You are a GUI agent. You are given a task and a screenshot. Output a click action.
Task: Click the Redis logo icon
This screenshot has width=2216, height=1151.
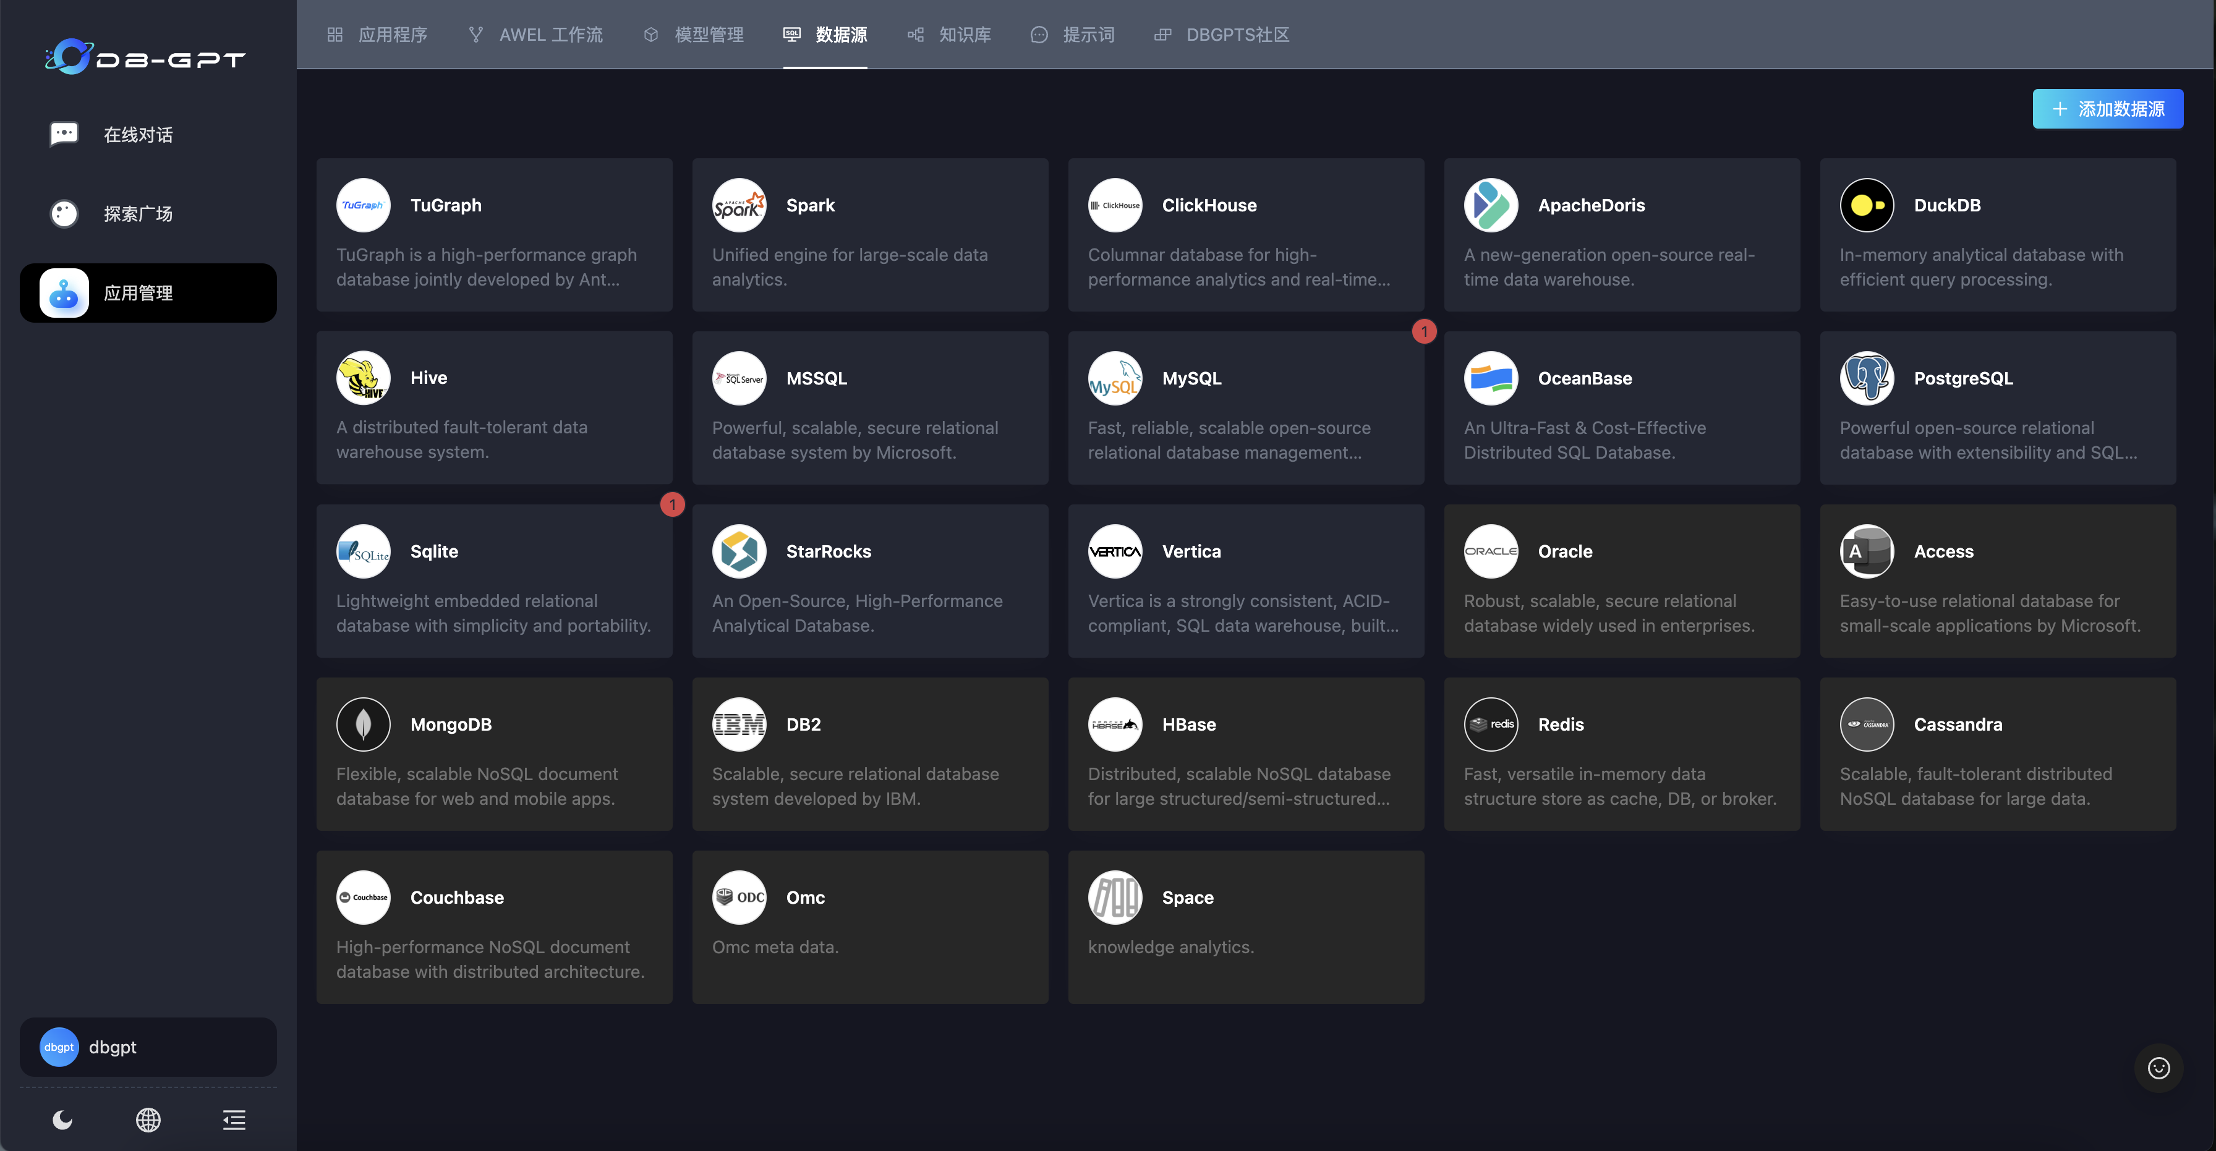[x=1491, y=724]
